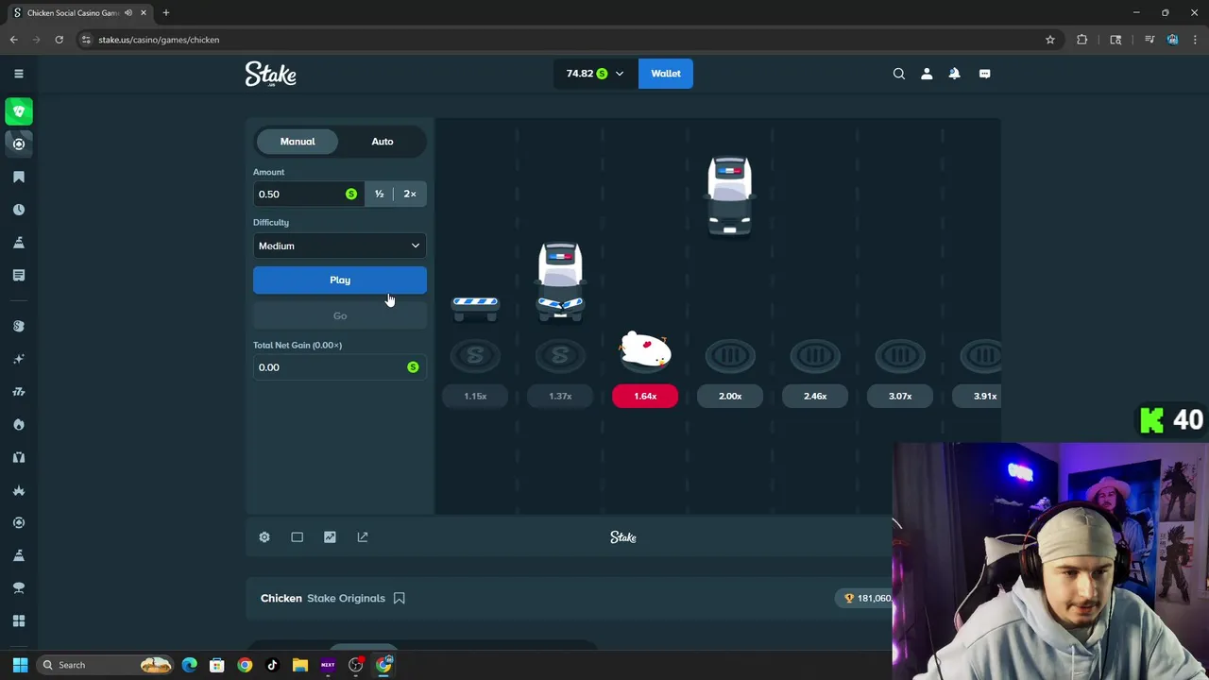Open Microsoft Edge from taskbar
Viewport: 1209px width, 680px height.
[190, 665]
